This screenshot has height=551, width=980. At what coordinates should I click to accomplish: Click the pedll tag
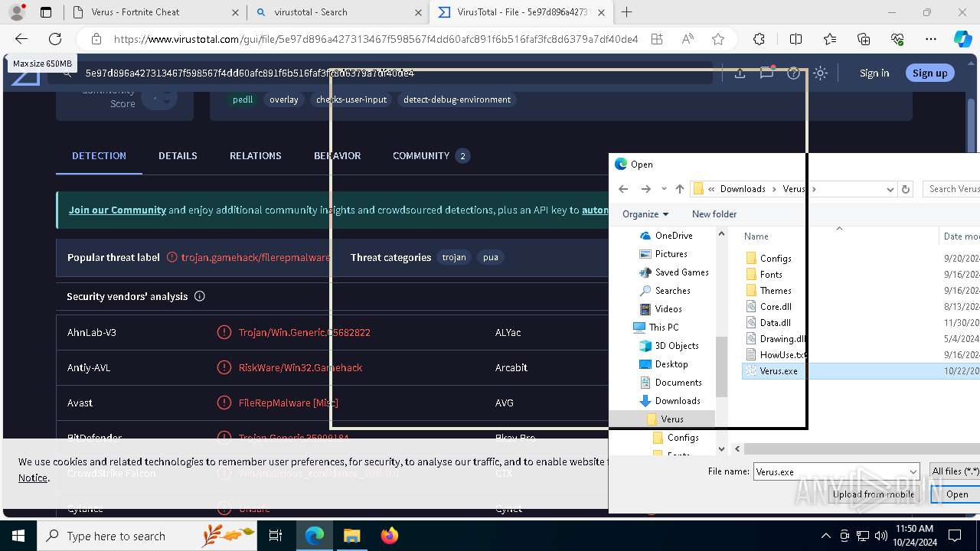click(243, 99)
